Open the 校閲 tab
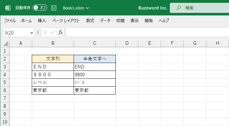The image size is (229, 126). click(x=120, y=20)
